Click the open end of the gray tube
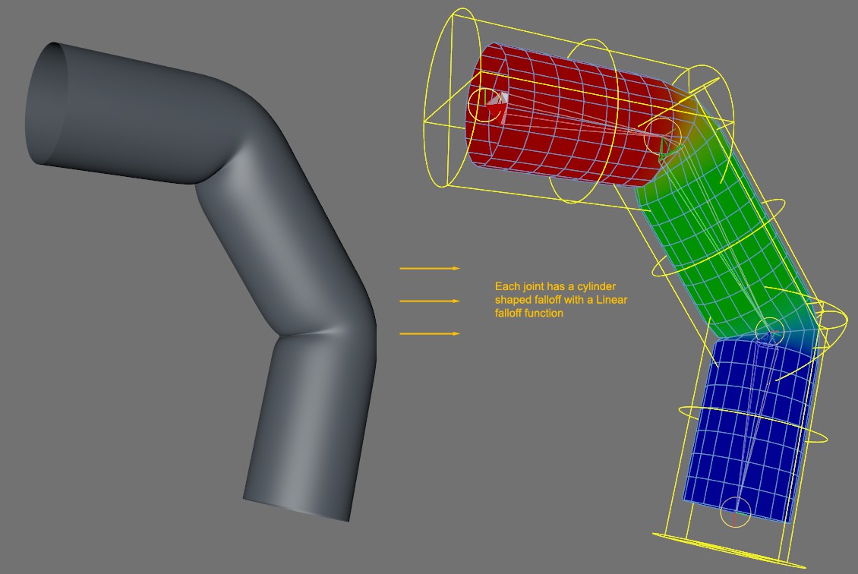The image size is (858, 574). click(x=46, y=104)
